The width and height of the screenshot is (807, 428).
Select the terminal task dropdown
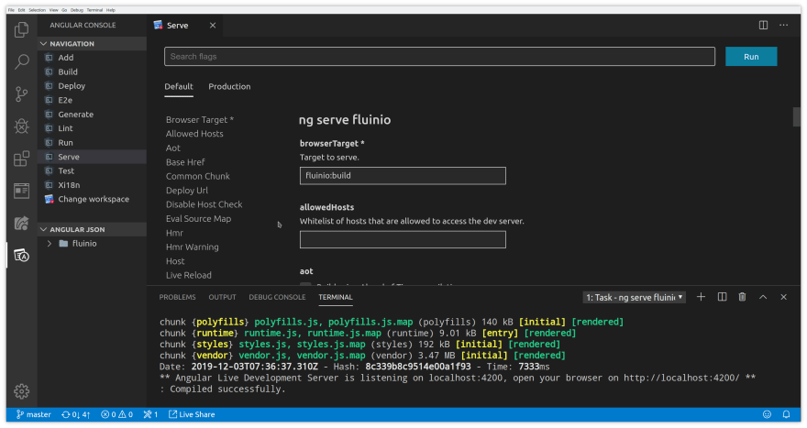635,297
